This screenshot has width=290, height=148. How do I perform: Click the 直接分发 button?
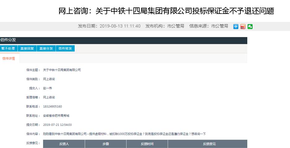pos(46,48)
